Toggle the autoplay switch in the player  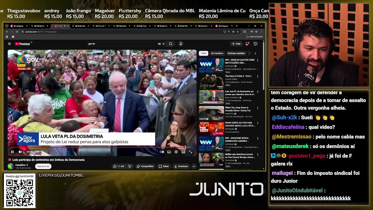click(x=163, y=152)
